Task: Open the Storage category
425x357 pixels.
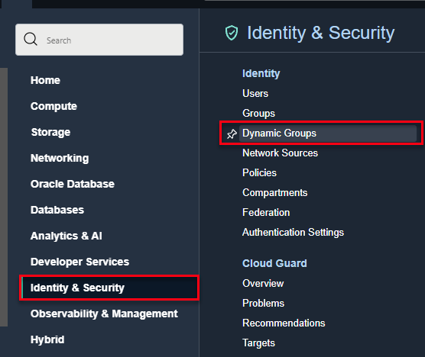Action: pos(50,132)
